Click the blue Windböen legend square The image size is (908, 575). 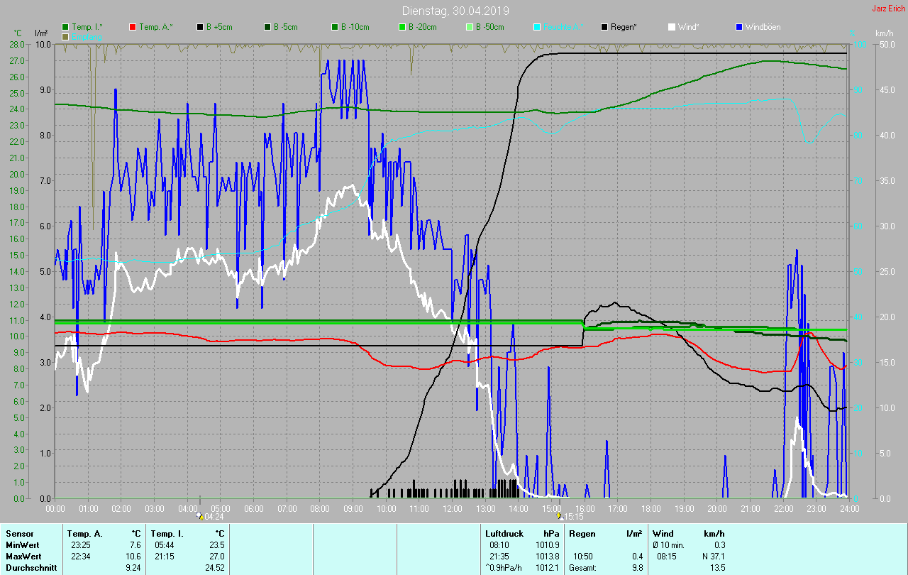(739, 27)
